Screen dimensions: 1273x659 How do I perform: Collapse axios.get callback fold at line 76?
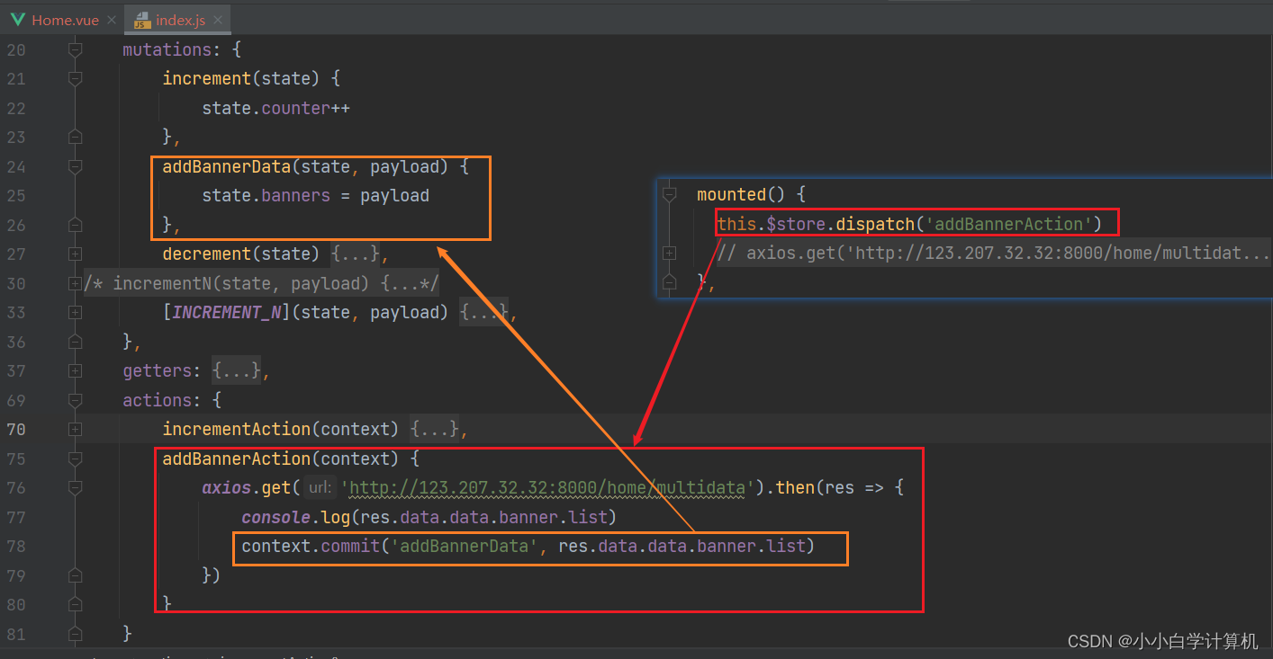point(75,488)
